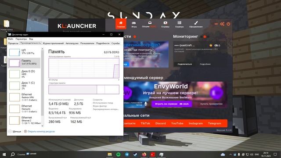Open Файл menu in Task Manager

[11, 39]
